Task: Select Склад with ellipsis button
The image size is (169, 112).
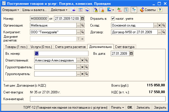Action: tap(155, 25)
